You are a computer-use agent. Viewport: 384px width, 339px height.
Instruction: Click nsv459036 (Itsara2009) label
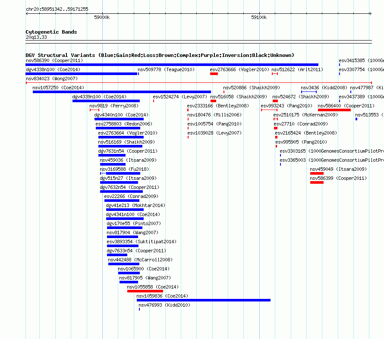[x=128, y=160]
